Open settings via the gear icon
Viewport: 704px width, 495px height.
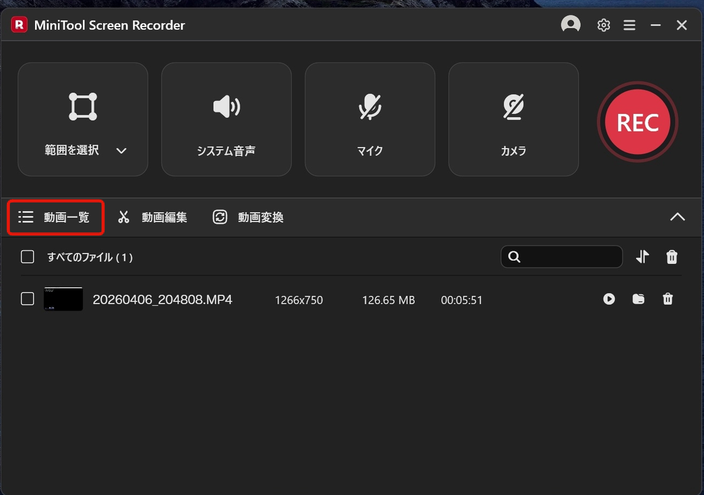click(x=603, y=25)
